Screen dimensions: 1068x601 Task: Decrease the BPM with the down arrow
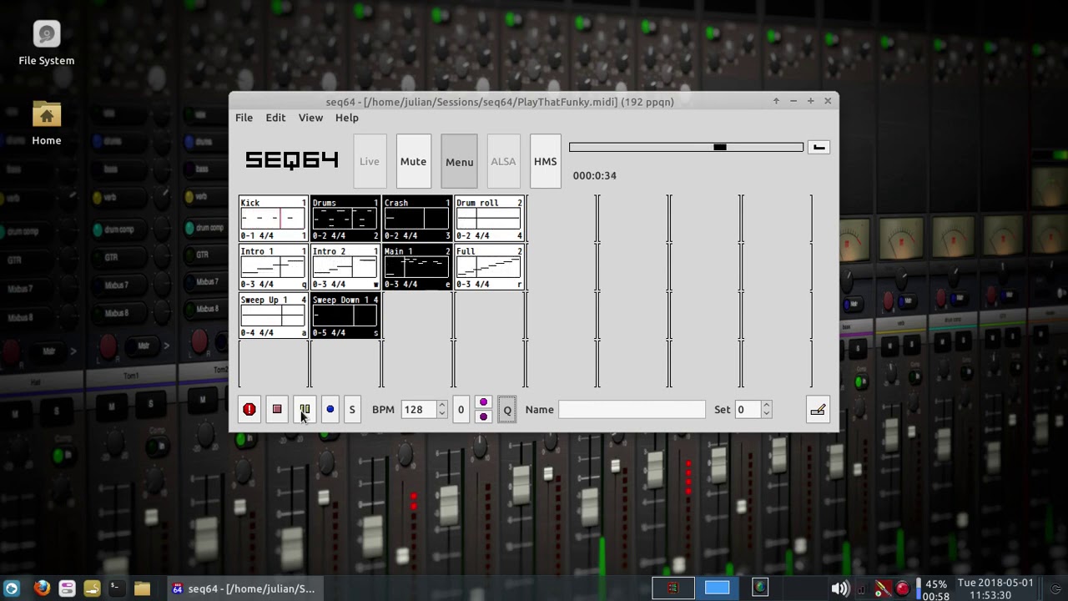441,414
